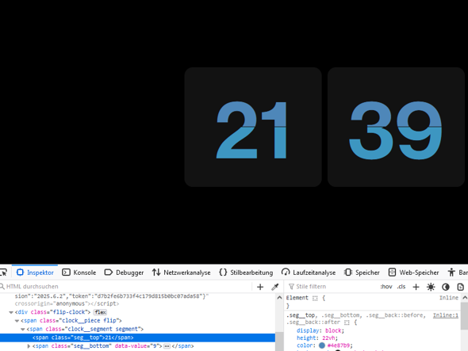Screen dimensions: 468x351
Task: Toggle dark color scheme simulation icon
Action: [x=446, y=287]
